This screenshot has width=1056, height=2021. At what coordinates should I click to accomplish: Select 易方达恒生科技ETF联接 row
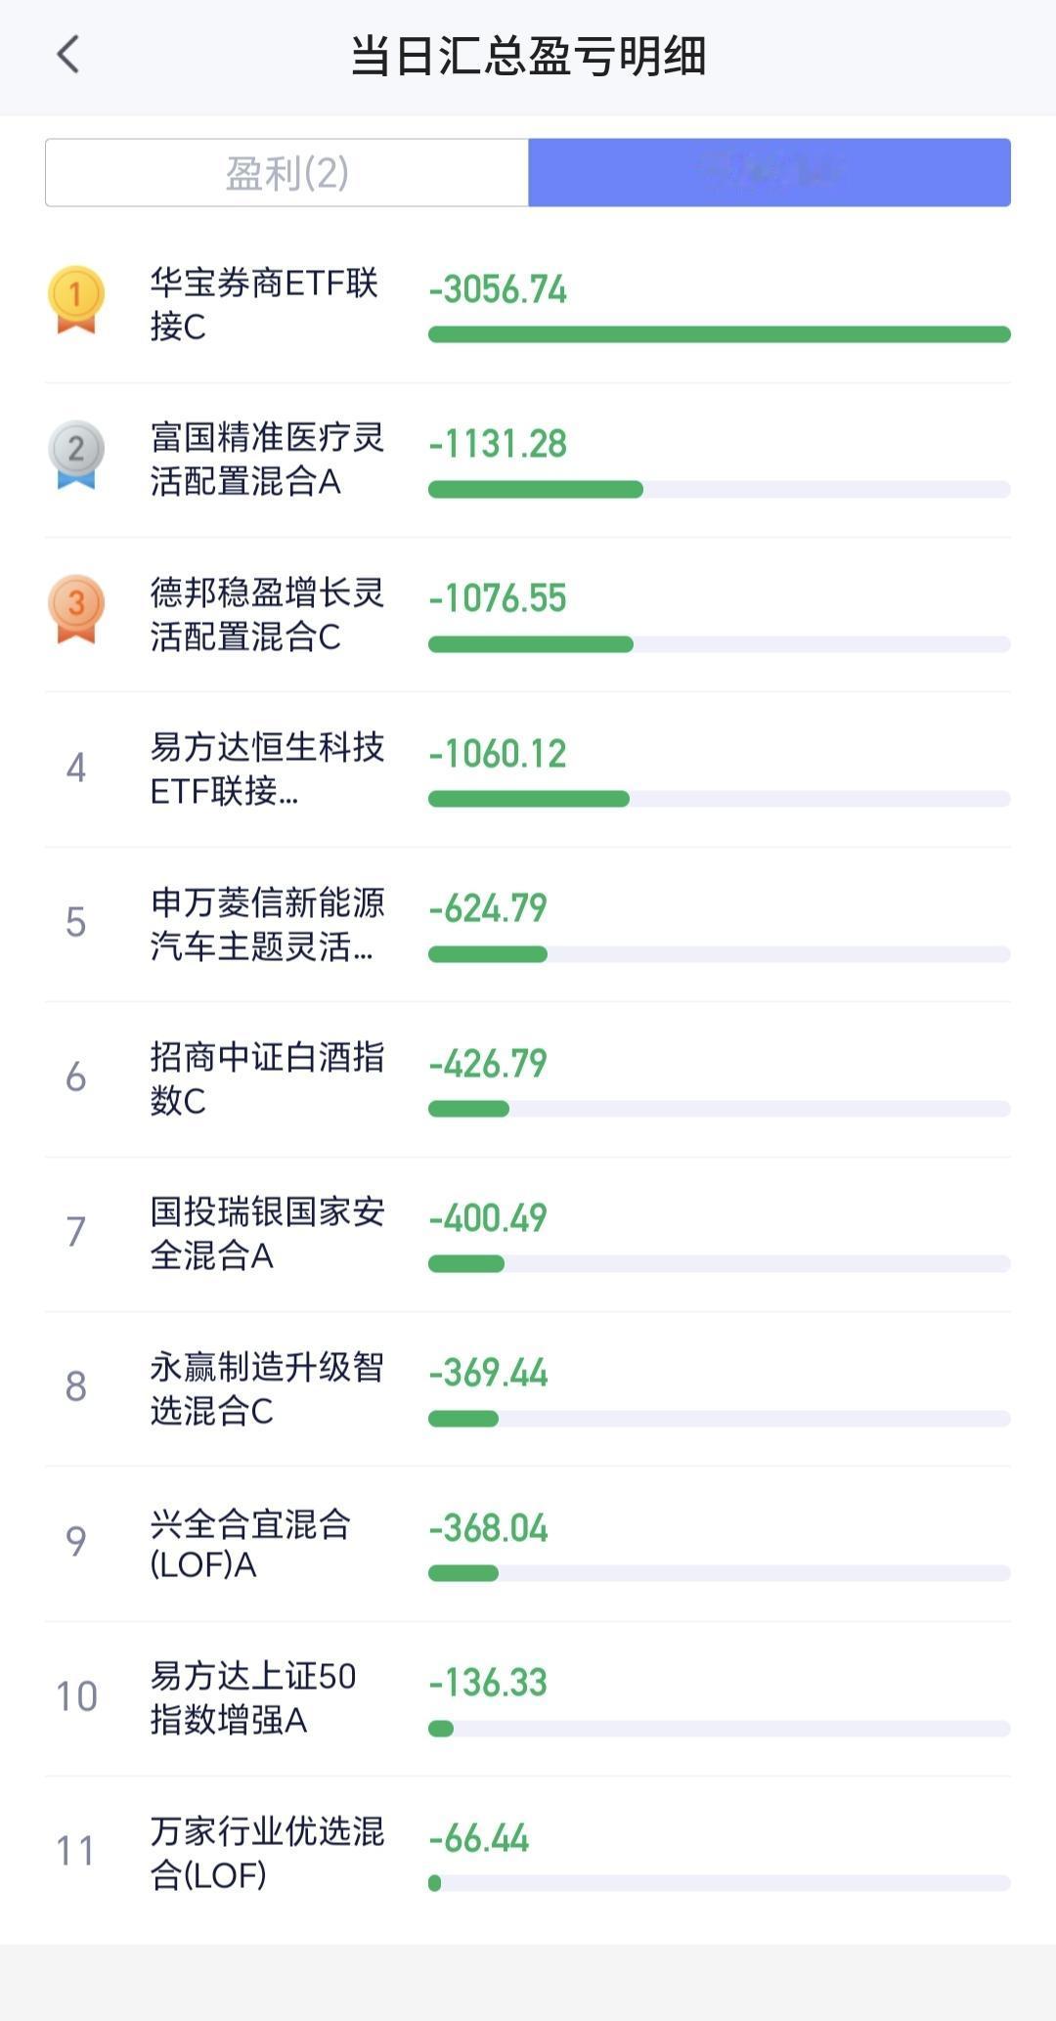click(528, 769)
